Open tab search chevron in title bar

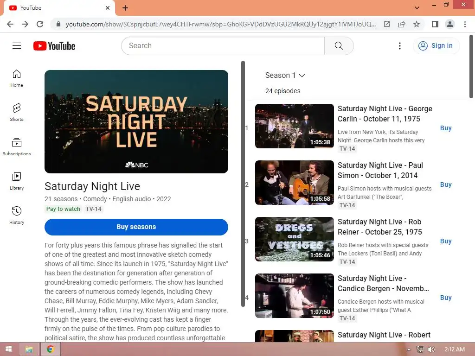pos(417,8)
